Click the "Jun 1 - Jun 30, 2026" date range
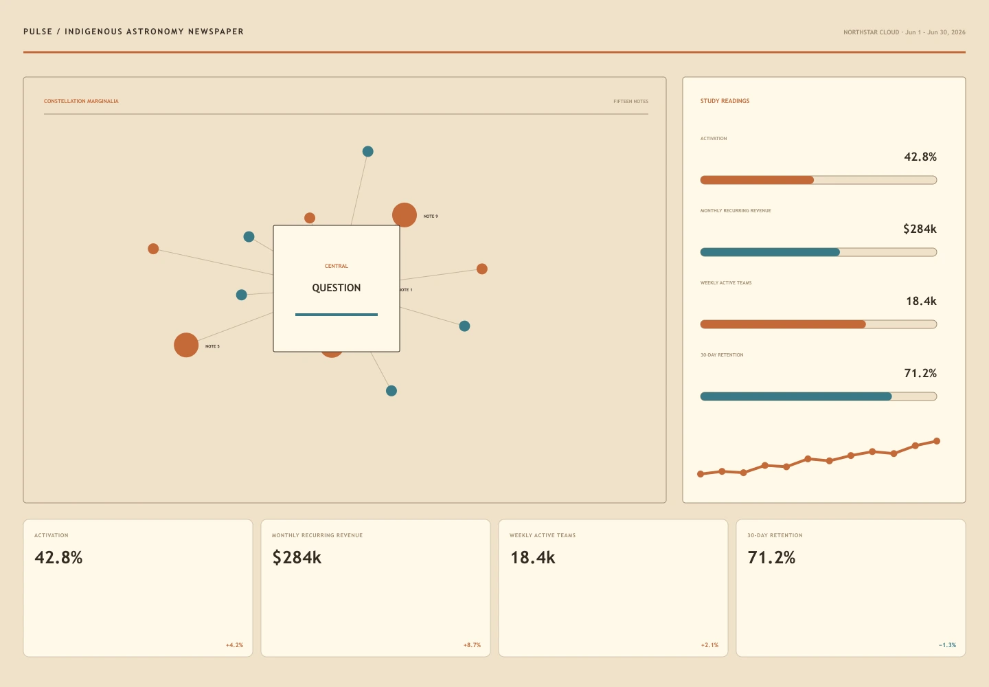Image resolution: width=989 pixels, height=687 pixels. pyautogui.click(x=935, y=32)
